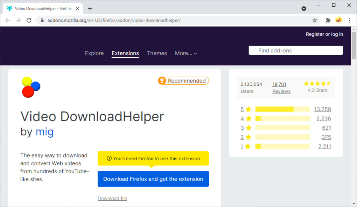The image size is (357, 207).
Task: Click the Recommended trophy badge
Action: pyautogui.click(x=162, y=81)
